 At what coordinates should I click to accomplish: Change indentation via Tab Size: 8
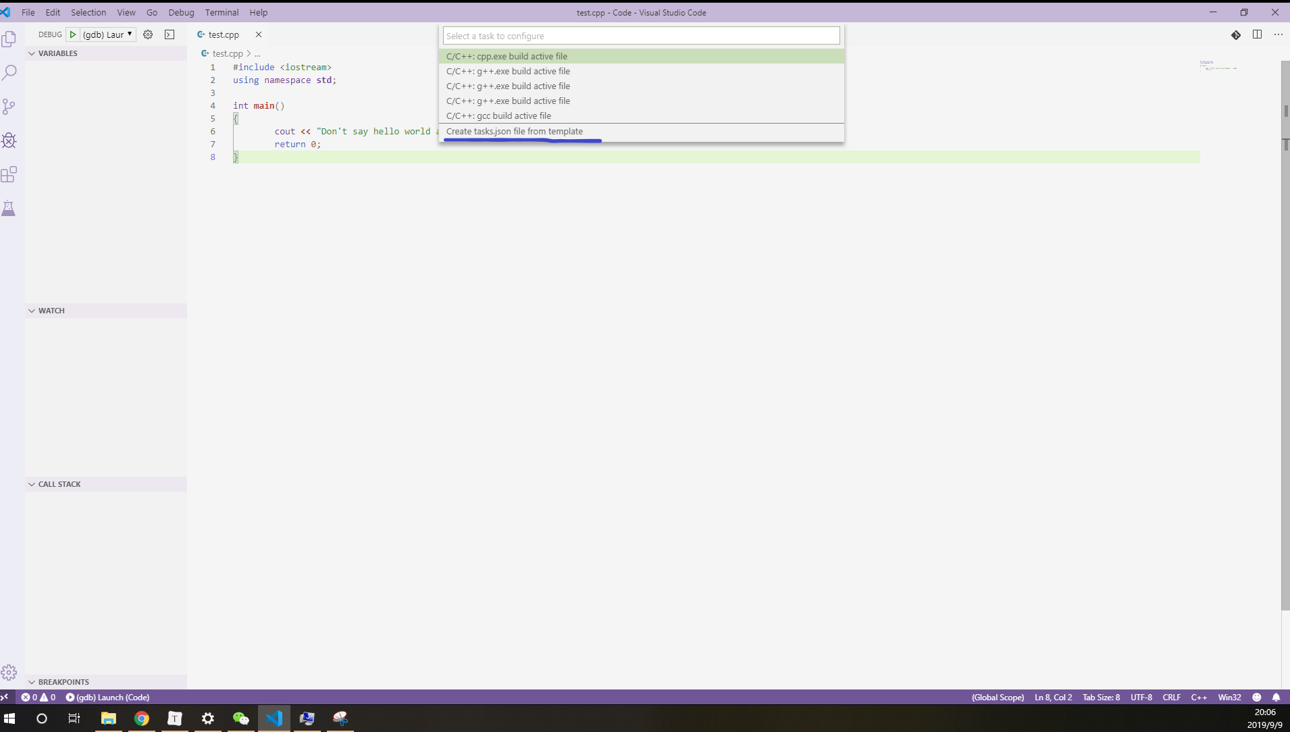point(1101,697)
